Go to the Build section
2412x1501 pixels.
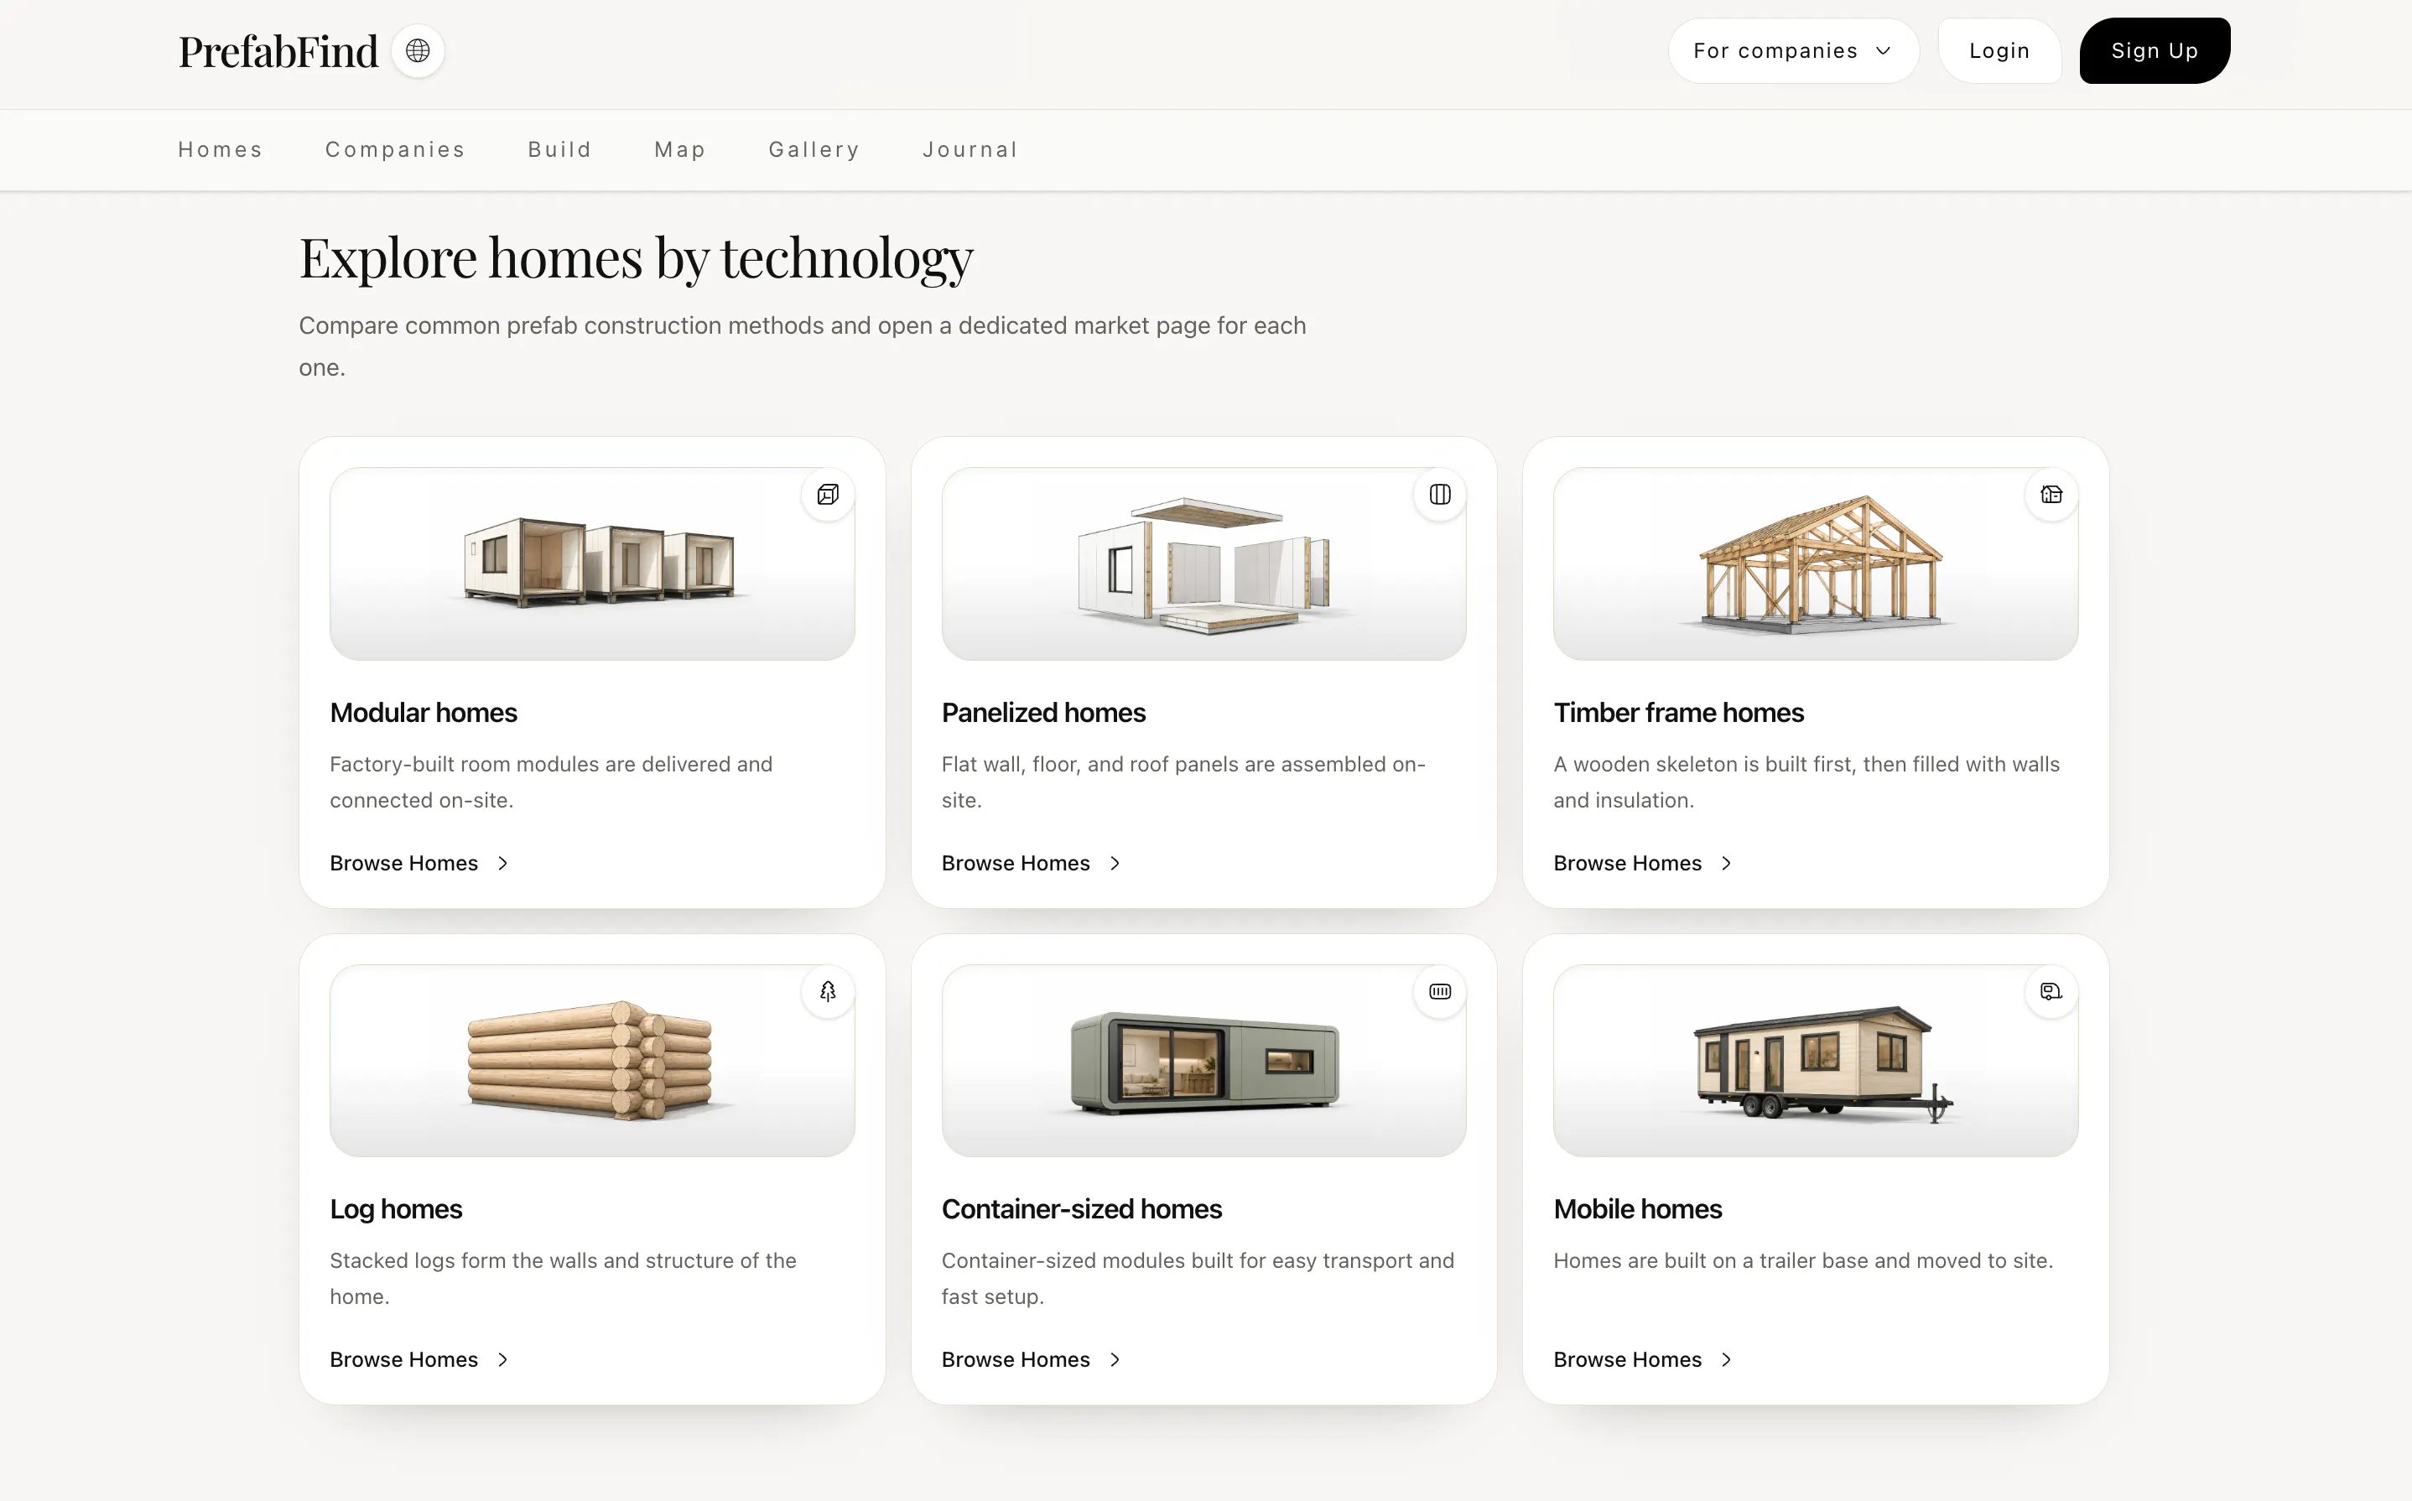point(560,150)
